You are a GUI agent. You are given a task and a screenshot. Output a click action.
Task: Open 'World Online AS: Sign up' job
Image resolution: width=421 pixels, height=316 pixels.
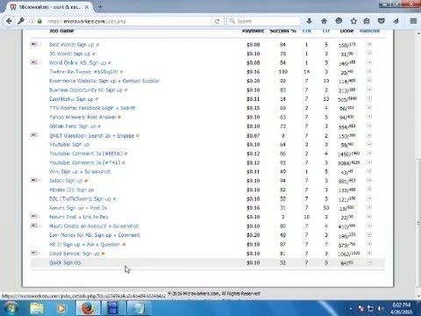(x=77, y=62)
